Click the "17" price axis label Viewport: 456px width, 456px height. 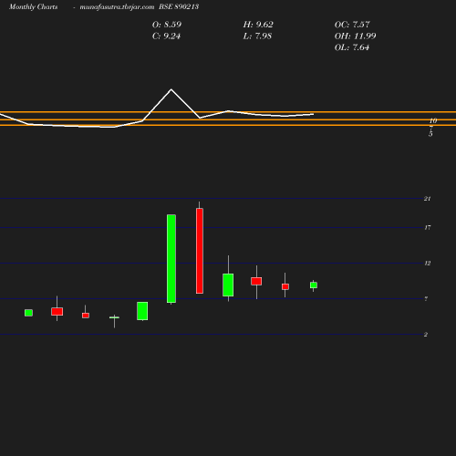[x=428, y=227]
